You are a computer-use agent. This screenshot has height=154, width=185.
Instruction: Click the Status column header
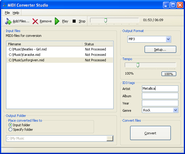[x=97, y=44]
